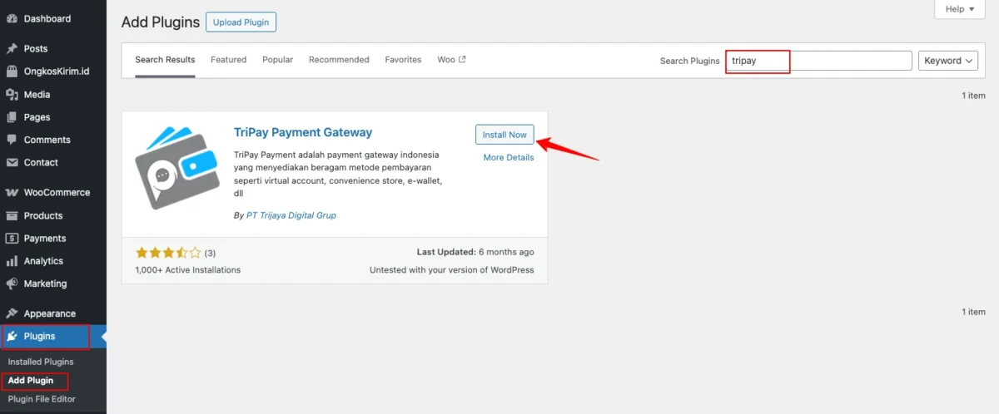Screen dimensions: 999x414
Task: Expand the Help dropdown tab
Action: pos(961,9)
